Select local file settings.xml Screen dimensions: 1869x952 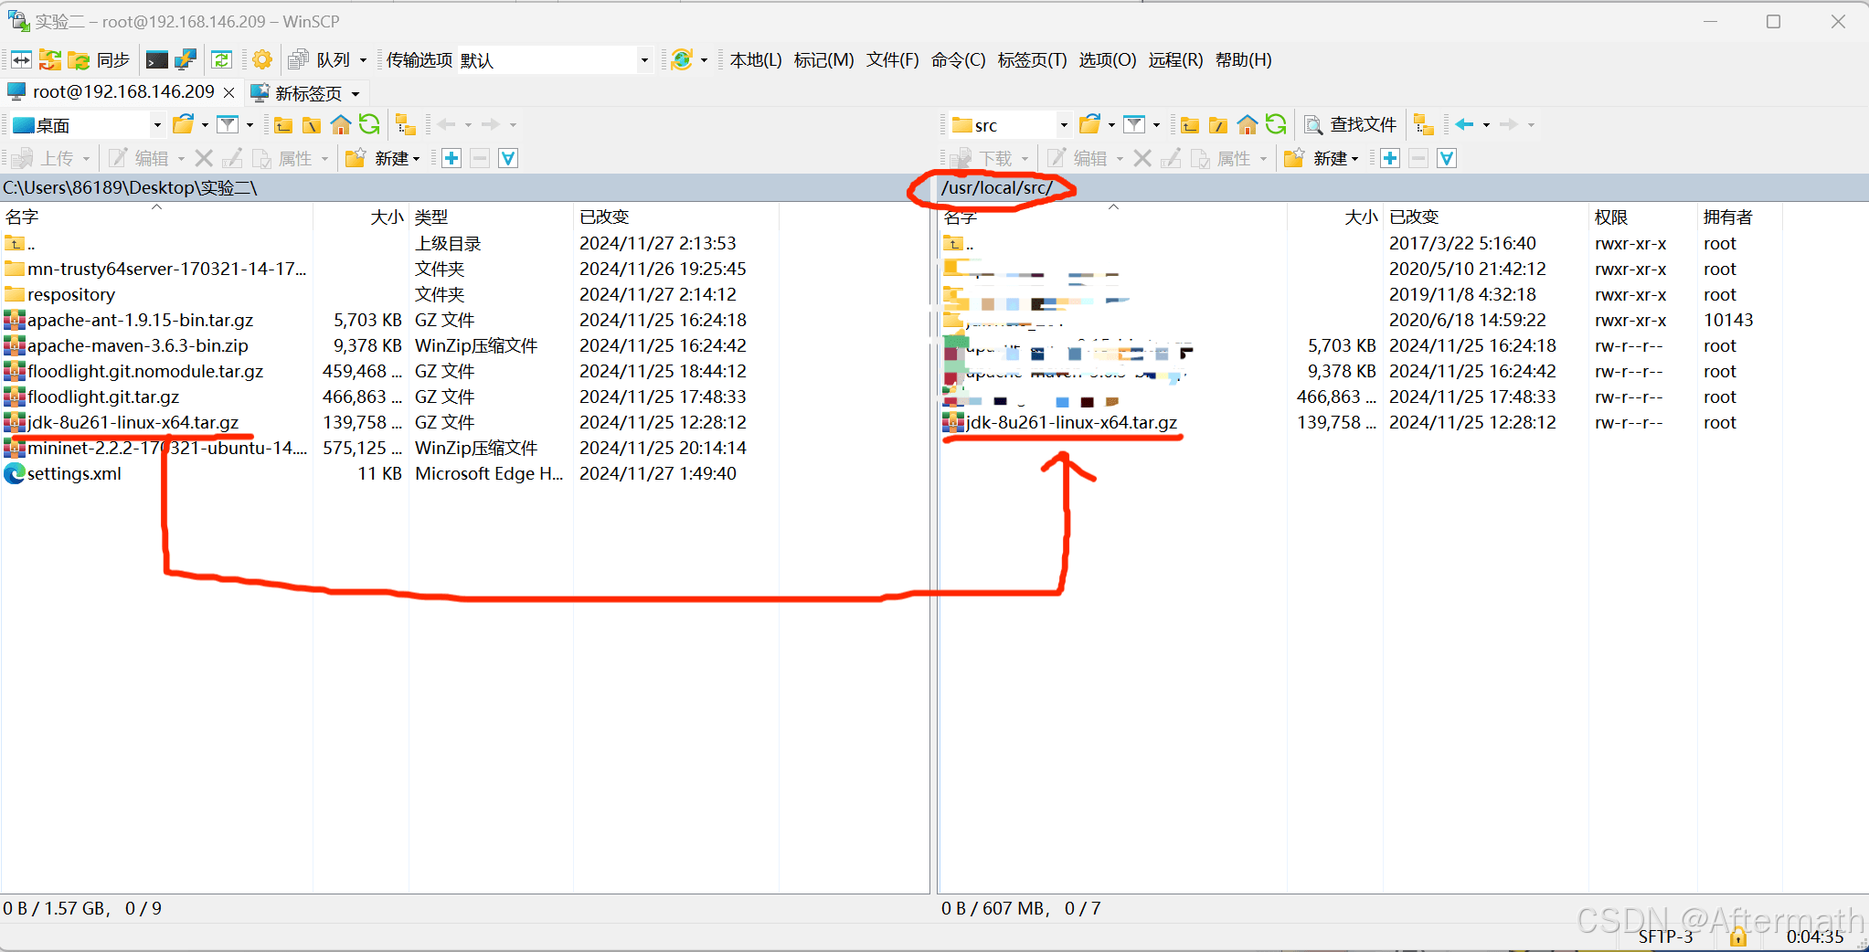[74, 473]
